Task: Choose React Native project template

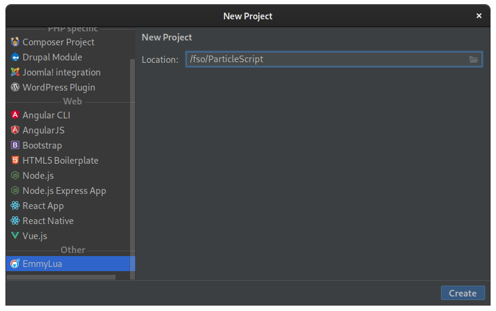Action: [x=48, y=221]
